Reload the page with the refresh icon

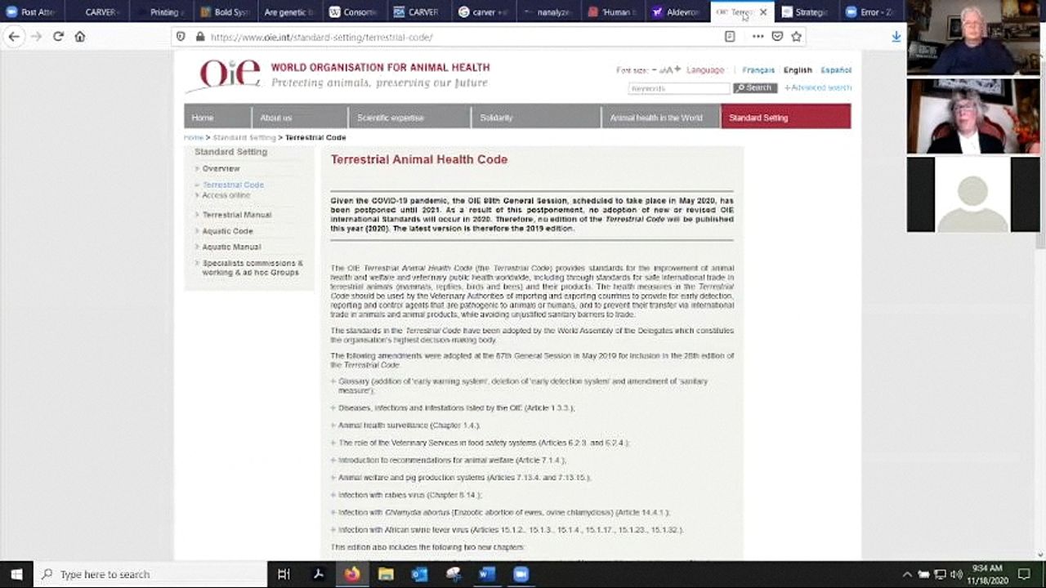(58, 37)
